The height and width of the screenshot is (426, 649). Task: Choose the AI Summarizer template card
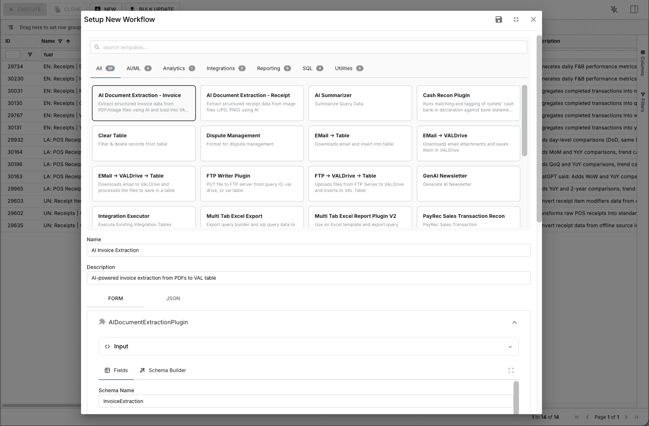coord(360,103)
